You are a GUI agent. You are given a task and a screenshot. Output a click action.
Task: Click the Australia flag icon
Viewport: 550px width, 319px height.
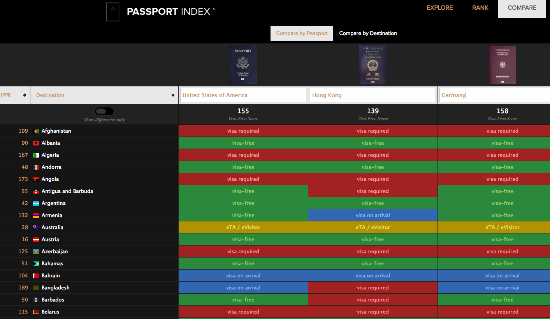coord(36,228)
